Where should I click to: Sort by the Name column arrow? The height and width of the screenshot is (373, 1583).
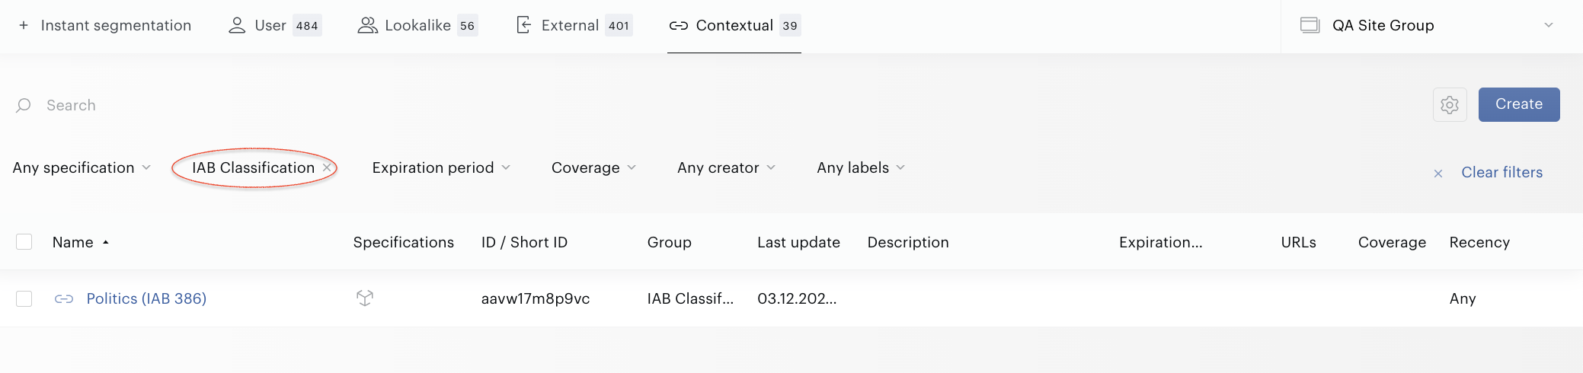[x=106, y=242]
